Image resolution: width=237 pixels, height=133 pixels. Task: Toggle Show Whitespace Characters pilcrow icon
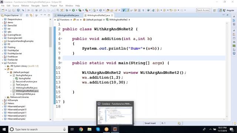pyautogui.click(x=143, y=10)
